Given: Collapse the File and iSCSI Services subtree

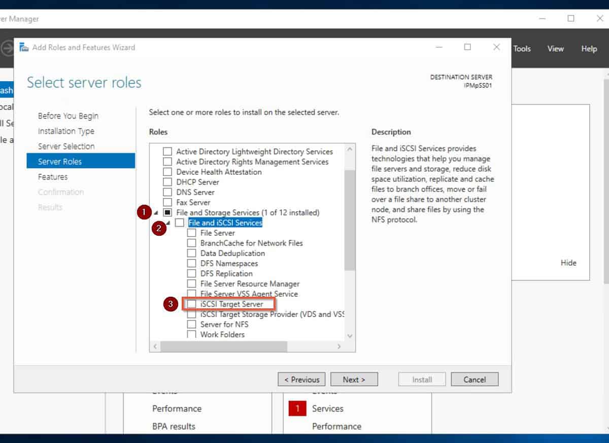Looking at the screenshot, I should click(x=168, y=223).
